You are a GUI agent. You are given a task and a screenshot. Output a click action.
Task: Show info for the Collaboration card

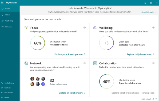[153, 63]
